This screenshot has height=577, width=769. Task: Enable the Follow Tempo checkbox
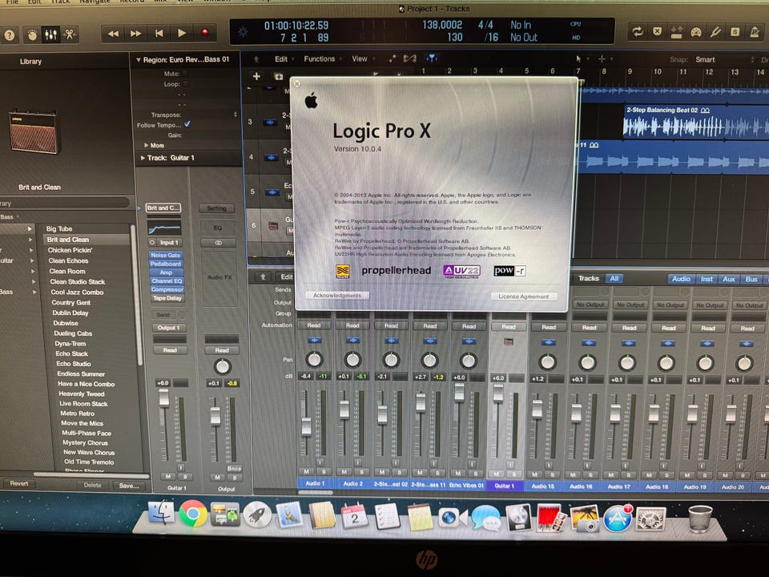[187, 124]
